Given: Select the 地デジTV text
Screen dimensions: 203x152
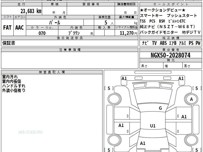Looking at the screenshot, I should pyautogui.click(x=191, y=32).
